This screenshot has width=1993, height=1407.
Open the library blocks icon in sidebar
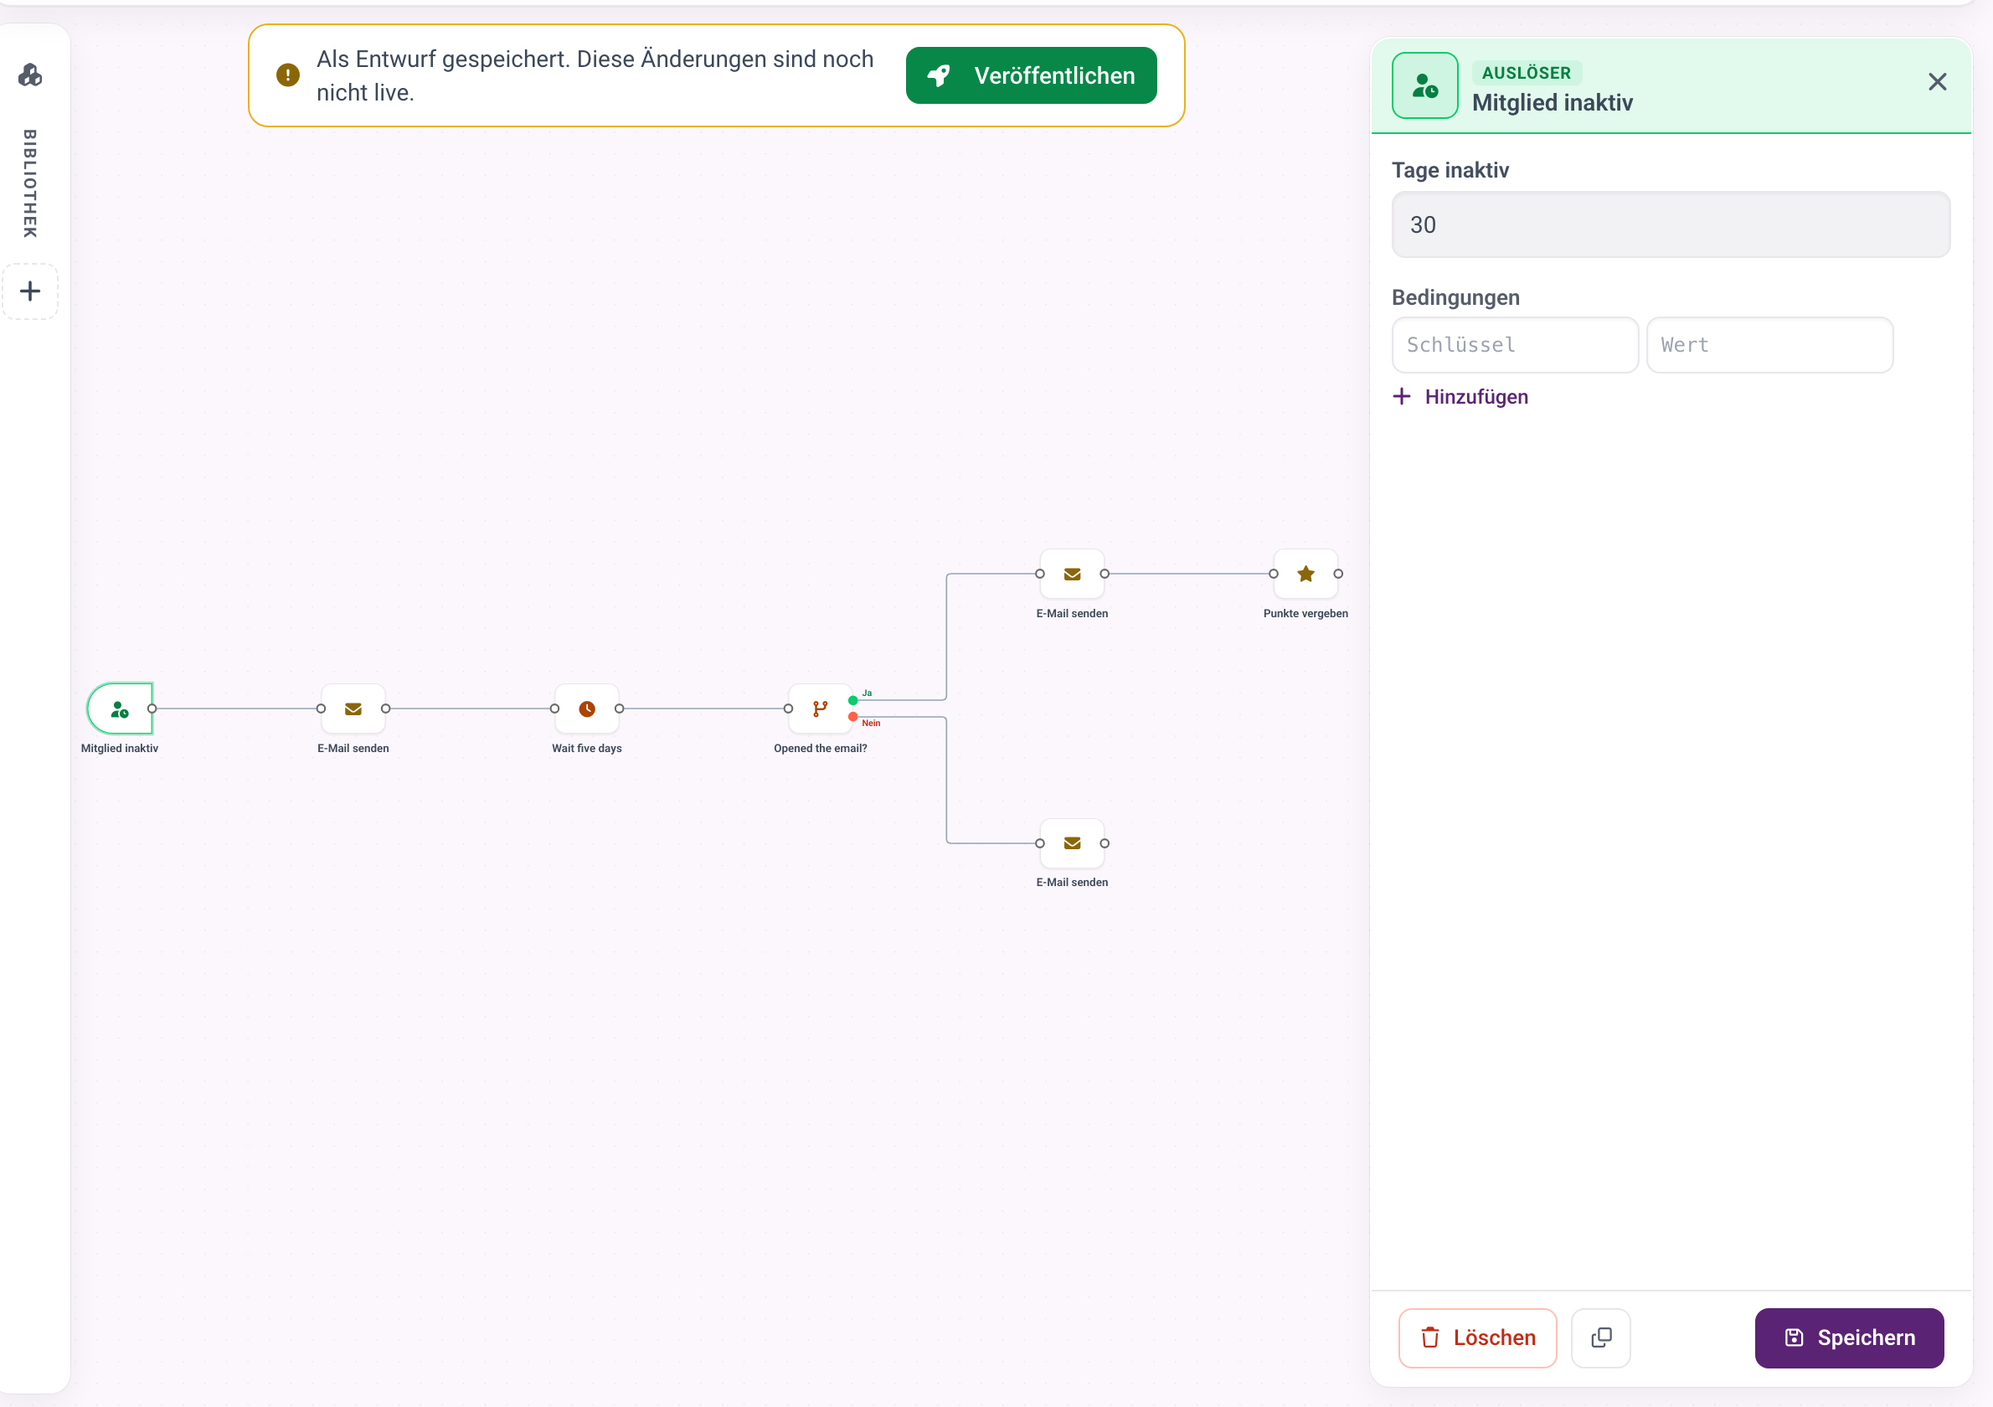[x=30, y=75]
